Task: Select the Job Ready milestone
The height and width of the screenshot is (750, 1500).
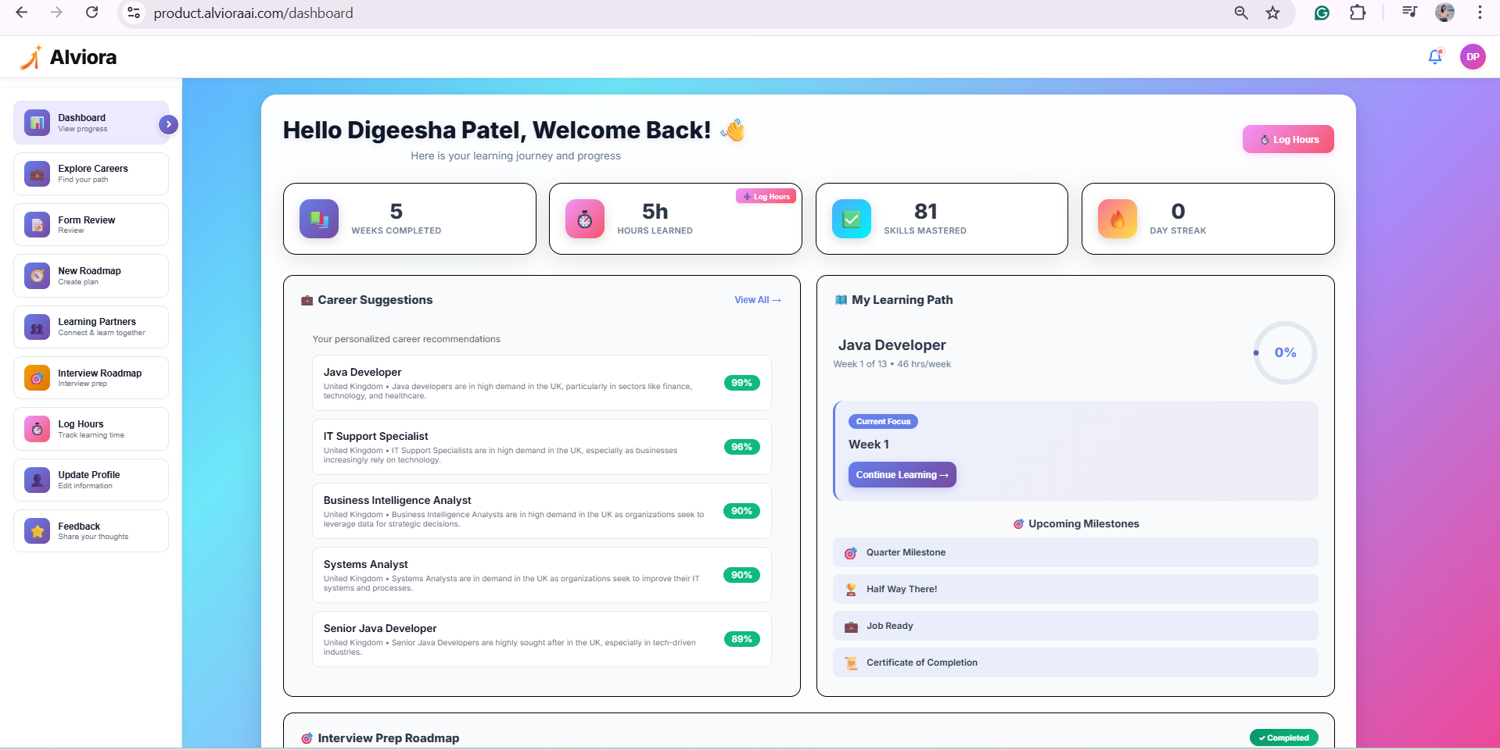Action: pyautogui.click(x=1075, y=626)
